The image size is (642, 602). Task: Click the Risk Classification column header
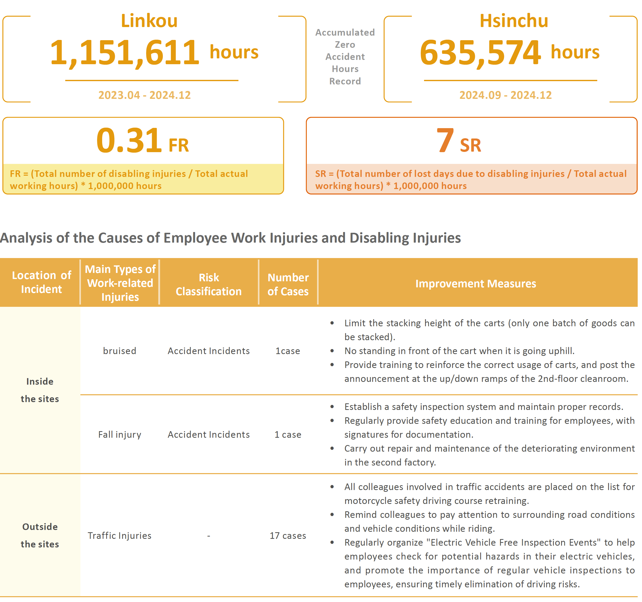[x=209, y=284]
